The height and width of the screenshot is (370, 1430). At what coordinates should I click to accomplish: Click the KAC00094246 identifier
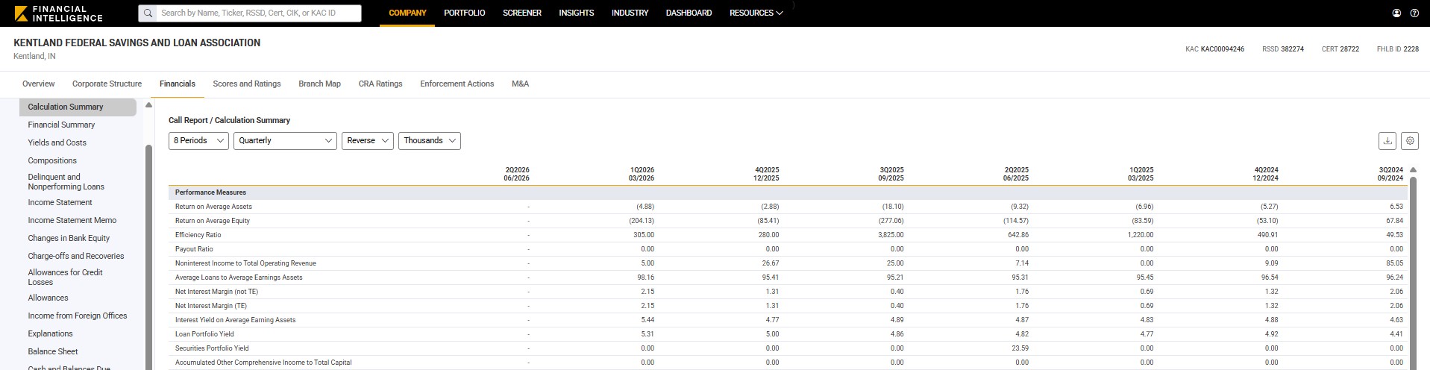click(x=1222, y=49)
